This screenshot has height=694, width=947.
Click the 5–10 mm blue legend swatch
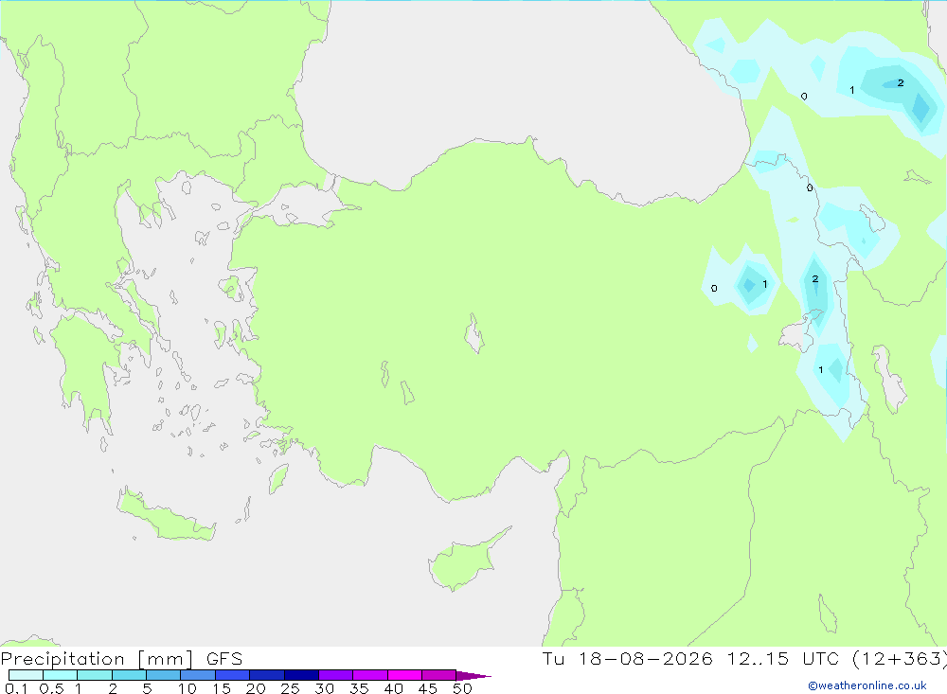tap(164, 675)
